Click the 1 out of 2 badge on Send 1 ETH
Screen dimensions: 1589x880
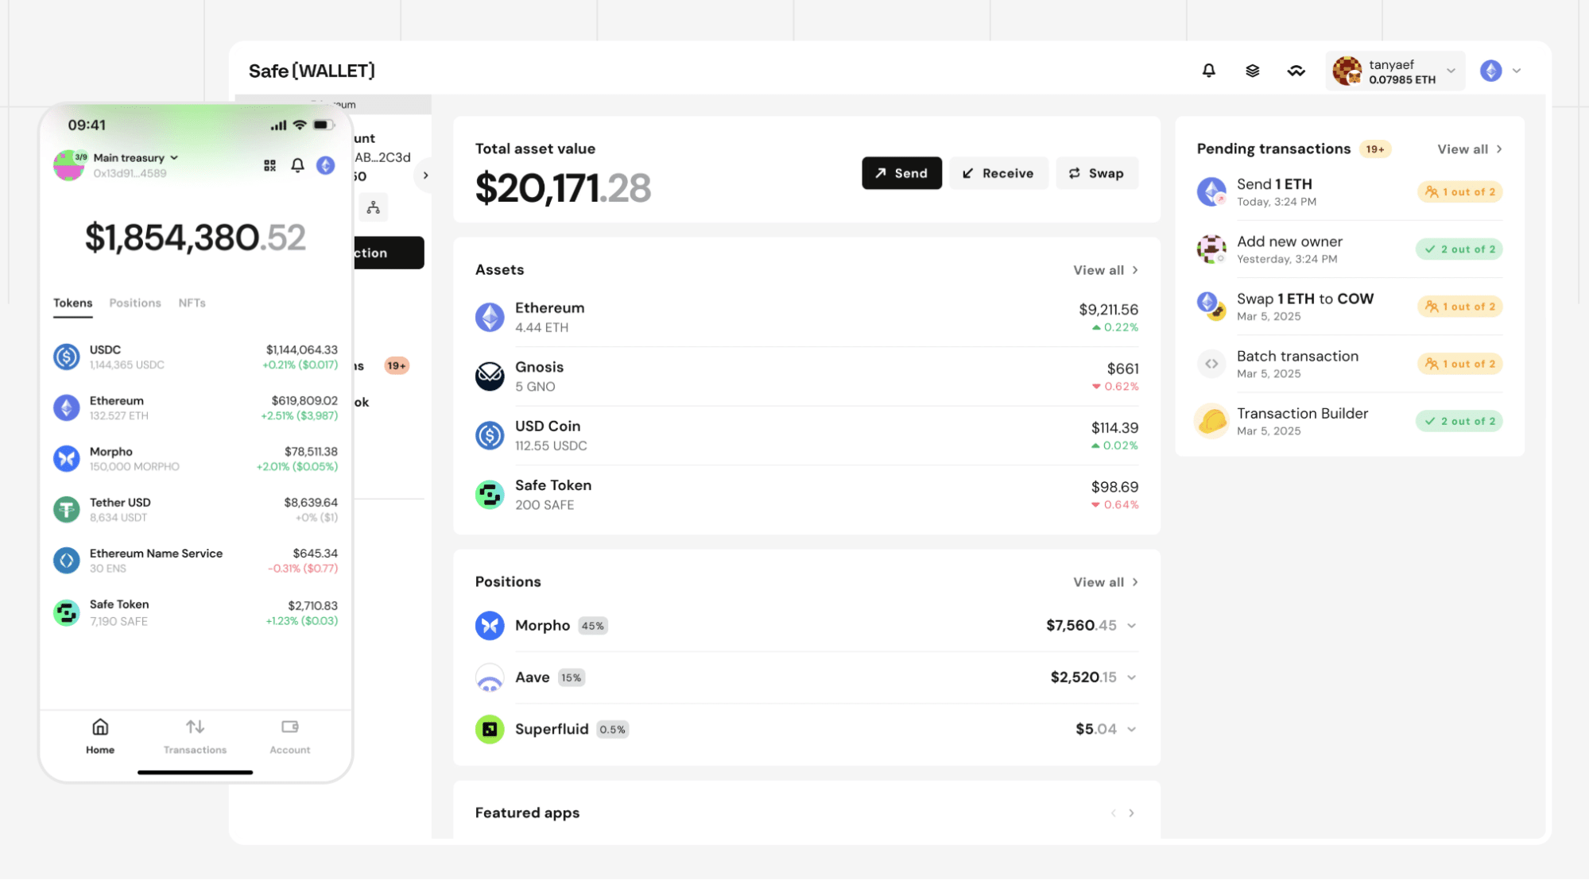1459,192
